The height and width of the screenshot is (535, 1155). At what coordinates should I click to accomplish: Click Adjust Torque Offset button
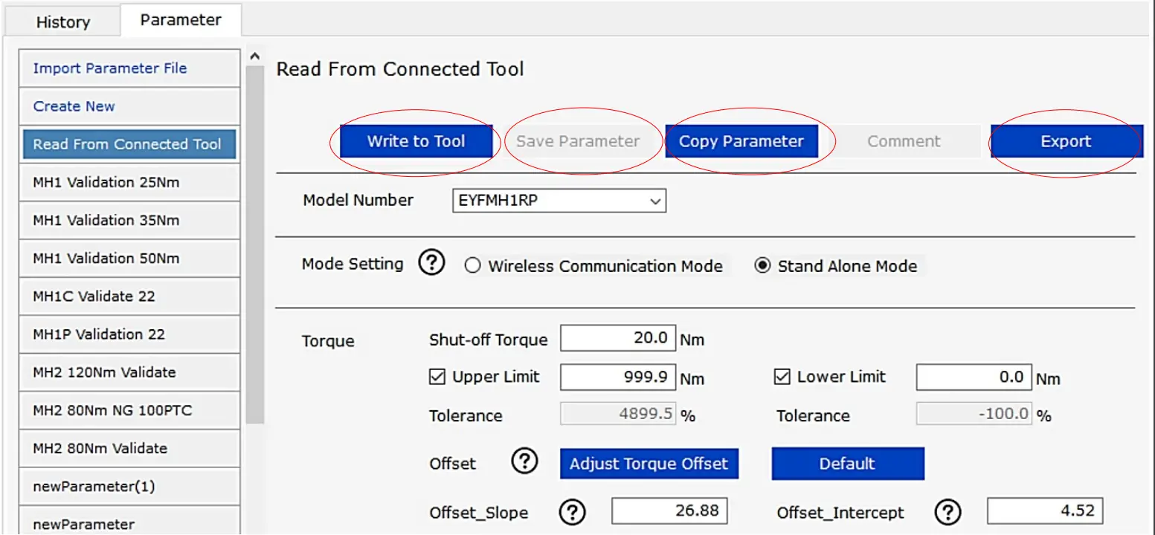(649, 464)
